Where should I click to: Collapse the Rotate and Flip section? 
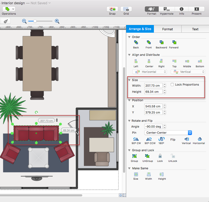point(129,121)
